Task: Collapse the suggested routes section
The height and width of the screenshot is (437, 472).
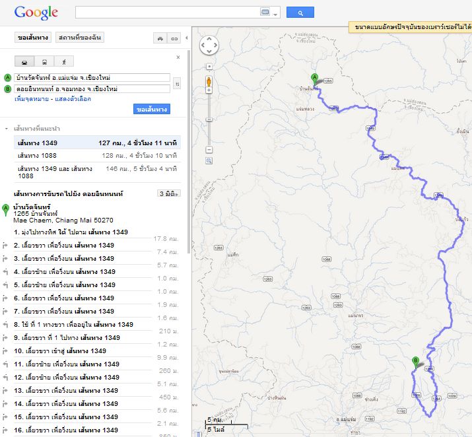Action: tap(7, 129)
